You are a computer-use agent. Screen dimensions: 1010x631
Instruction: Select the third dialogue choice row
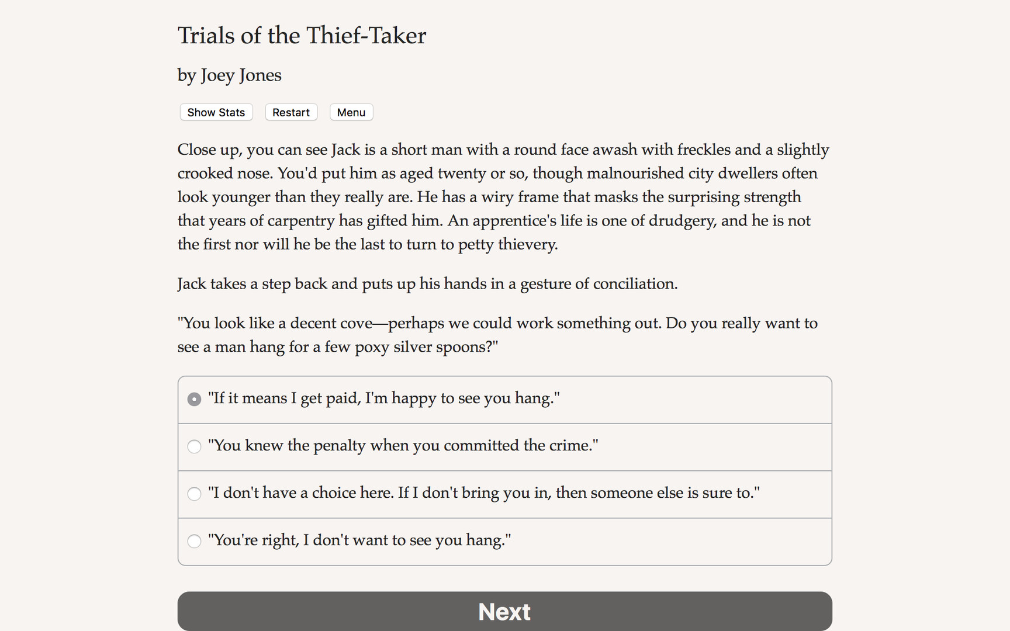pos(504,494)
